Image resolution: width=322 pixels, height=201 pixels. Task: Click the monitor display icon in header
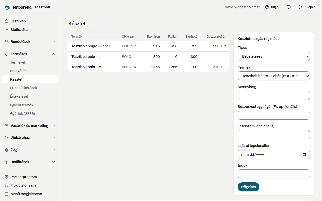[289, 7]
